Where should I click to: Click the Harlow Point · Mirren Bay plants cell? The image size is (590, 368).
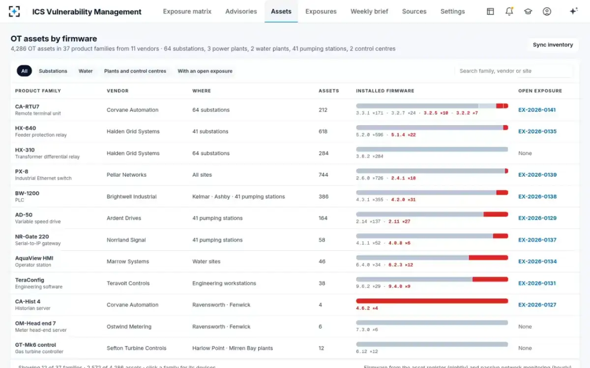click(233, 348)
